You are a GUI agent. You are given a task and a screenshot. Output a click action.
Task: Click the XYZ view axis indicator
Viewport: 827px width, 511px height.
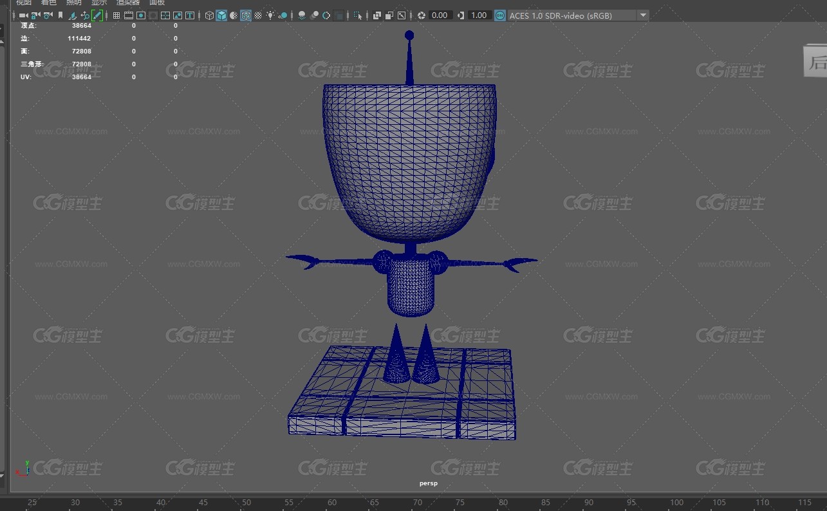(x=24, y=468)
